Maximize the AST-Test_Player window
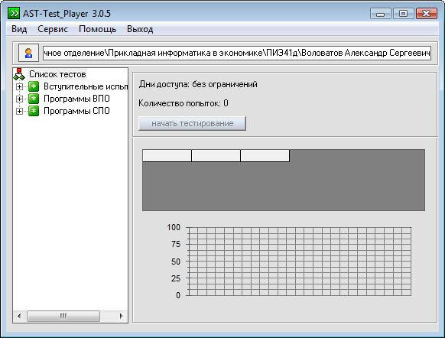Viewport: 445px width, 338px height. click(403, 14)
